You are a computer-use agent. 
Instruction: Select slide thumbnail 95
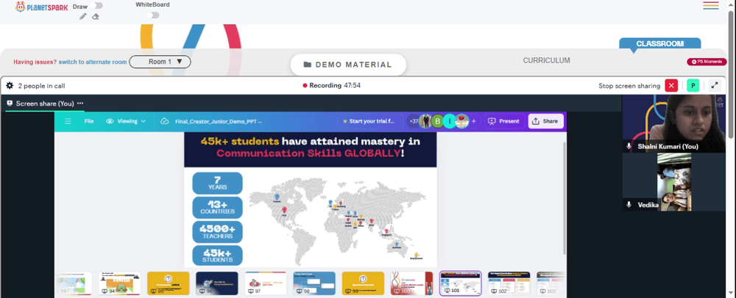168,283
